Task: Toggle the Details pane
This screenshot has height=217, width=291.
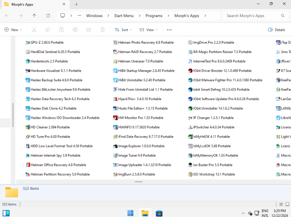Action: click(277, 30)
